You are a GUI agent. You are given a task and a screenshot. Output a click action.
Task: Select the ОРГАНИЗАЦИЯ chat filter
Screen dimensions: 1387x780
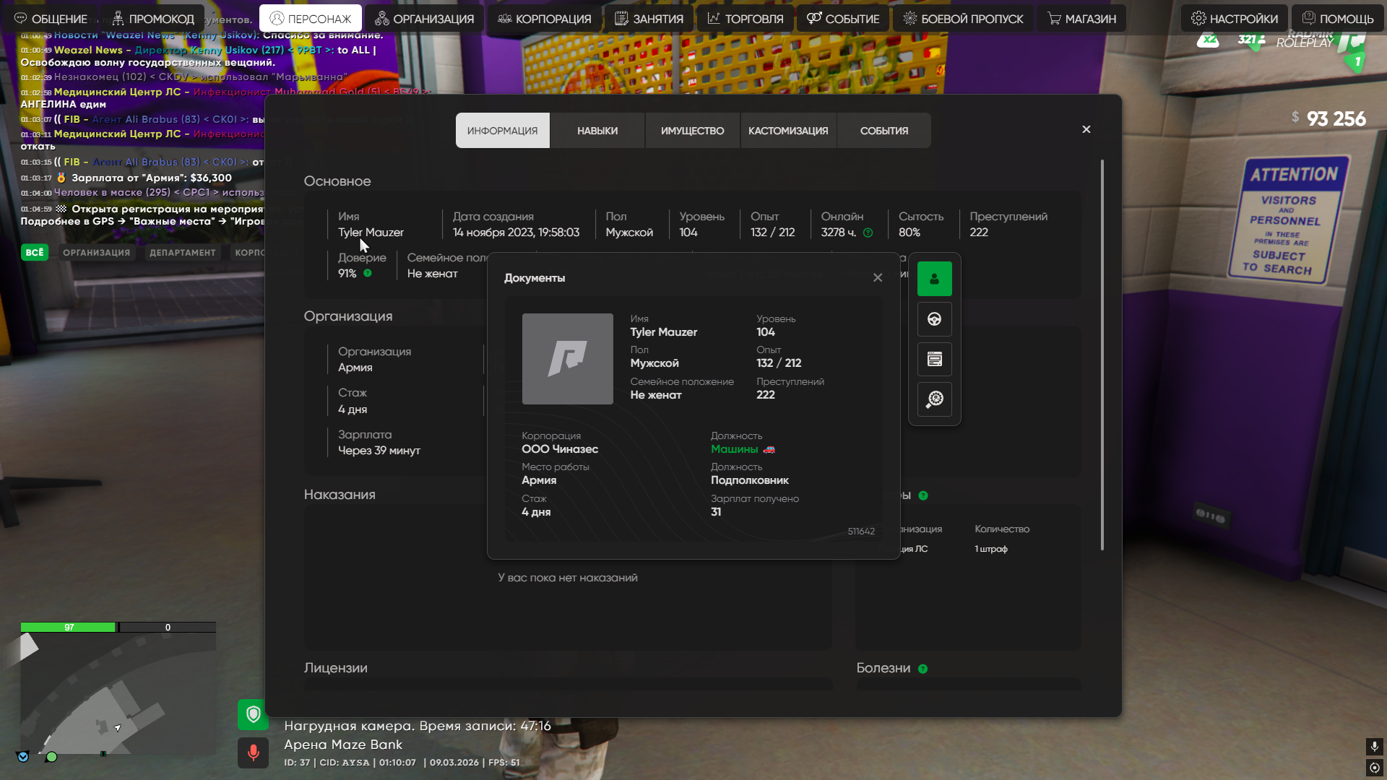click(x=96, y=252)
